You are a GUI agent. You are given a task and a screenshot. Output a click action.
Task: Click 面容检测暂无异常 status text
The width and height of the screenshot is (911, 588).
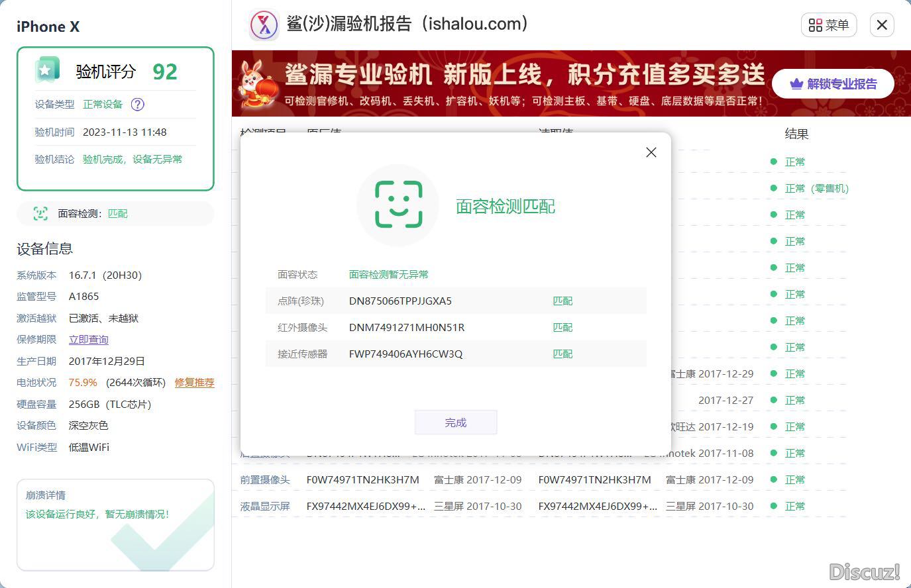point(389,274)
